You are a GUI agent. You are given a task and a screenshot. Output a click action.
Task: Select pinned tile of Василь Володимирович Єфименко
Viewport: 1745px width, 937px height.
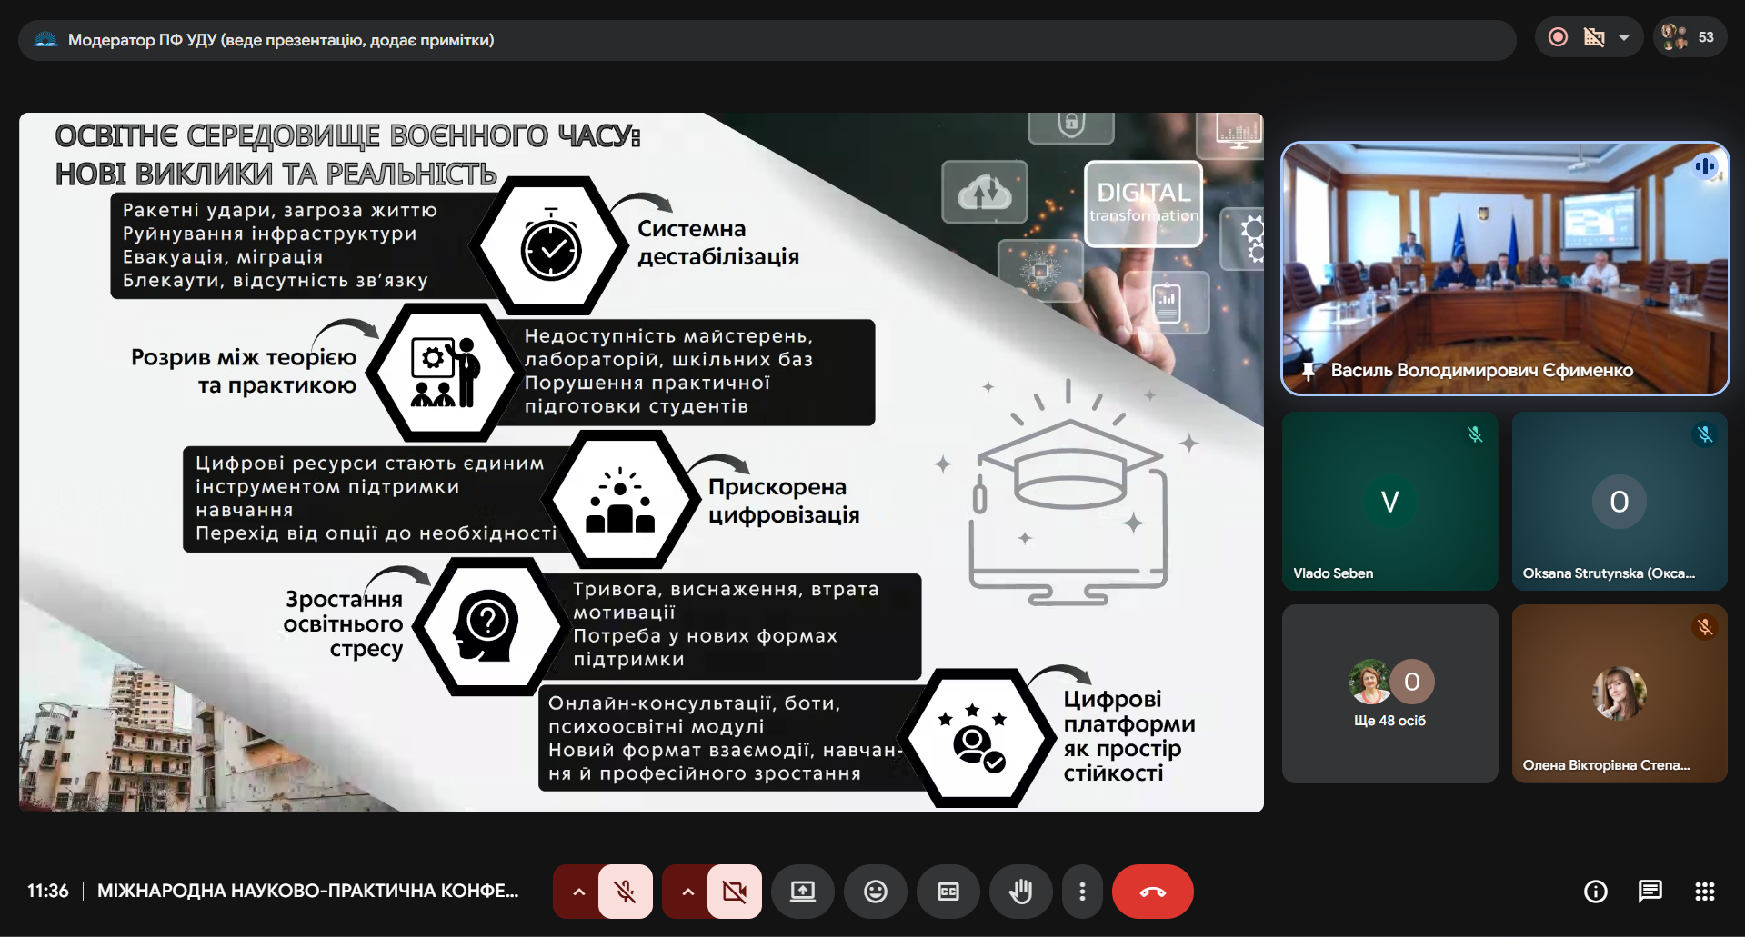click(x=1505, y=268)
